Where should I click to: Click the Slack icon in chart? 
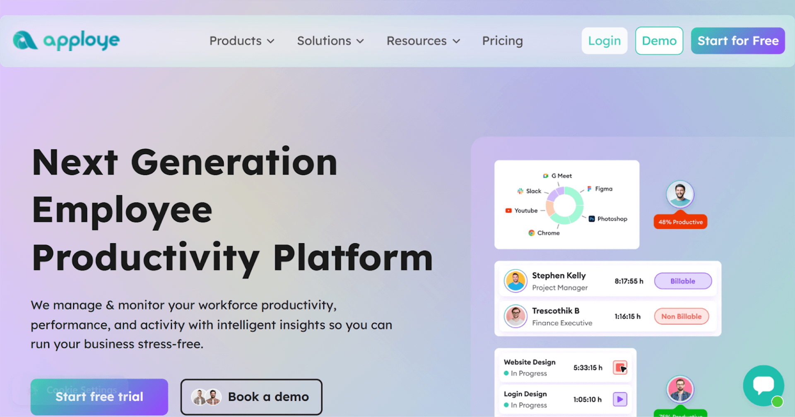point(520,191)
